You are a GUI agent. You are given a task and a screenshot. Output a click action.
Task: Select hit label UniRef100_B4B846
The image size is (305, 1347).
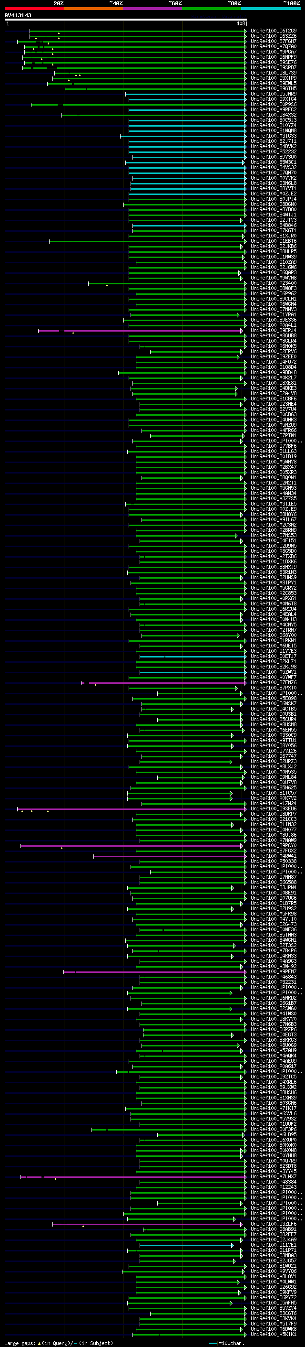[273, 226]
